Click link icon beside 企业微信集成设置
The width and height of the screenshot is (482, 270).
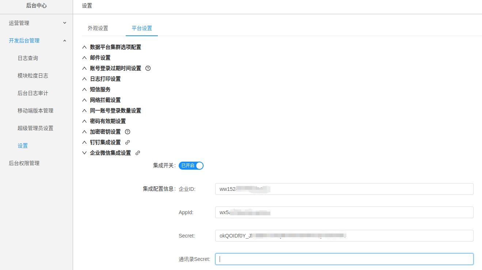[x=138, y=153]
